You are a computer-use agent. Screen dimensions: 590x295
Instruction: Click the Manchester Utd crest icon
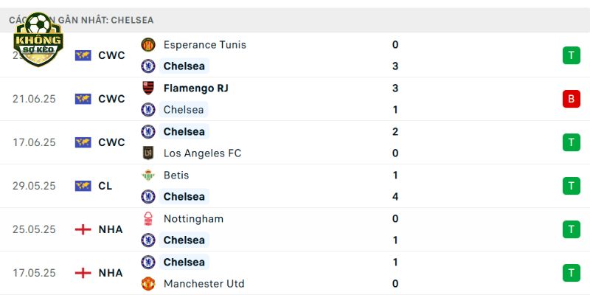[x=148, y=283]
